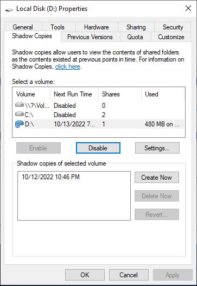Switch to Previous Versions tab
The width and height of the screenshot is (197, 286).
(90, 37)
